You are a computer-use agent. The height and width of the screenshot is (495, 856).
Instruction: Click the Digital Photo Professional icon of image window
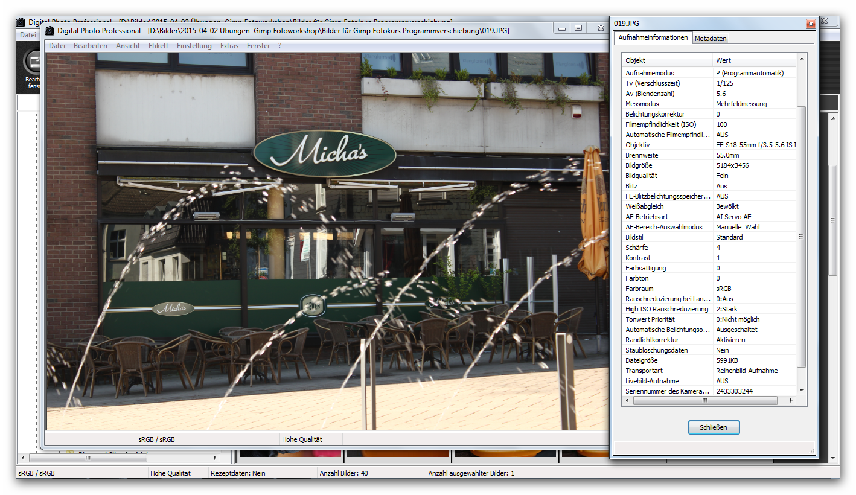pos(50,30)
